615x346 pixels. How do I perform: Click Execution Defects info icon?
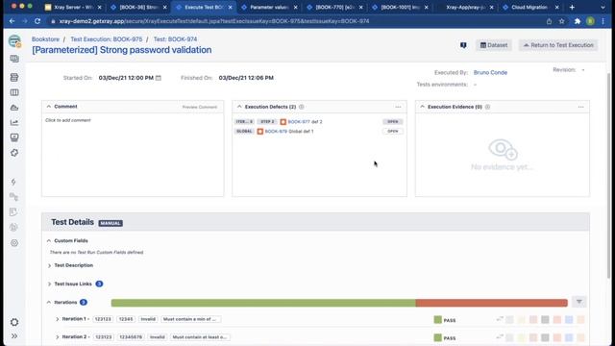pos(302,107)
